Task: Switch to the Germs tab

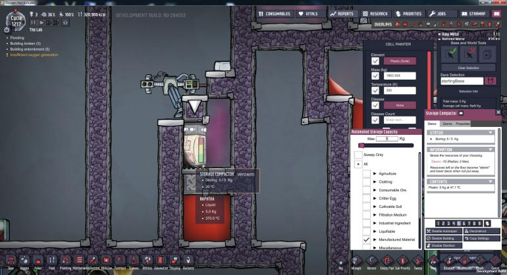Action: [x=448, y=124]
